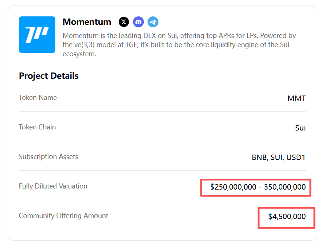Click the blue Momentum project logo

tap(37, 35)
